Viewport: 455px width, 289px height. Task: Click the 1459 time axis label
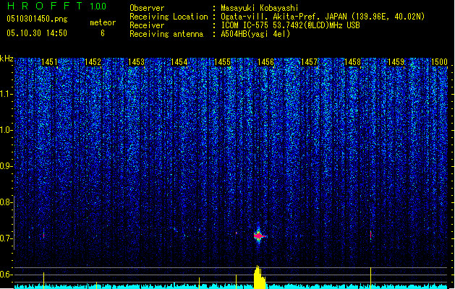[x=396, y=62]
